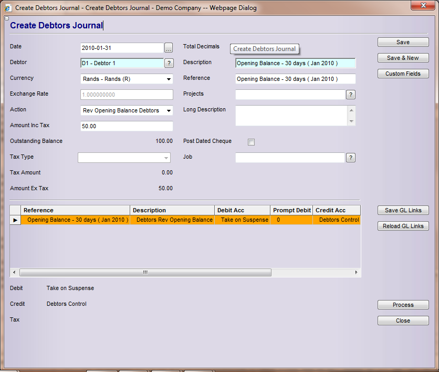
Task: Expand the Tax Type dropdown
Action: [x=166, y=158]
